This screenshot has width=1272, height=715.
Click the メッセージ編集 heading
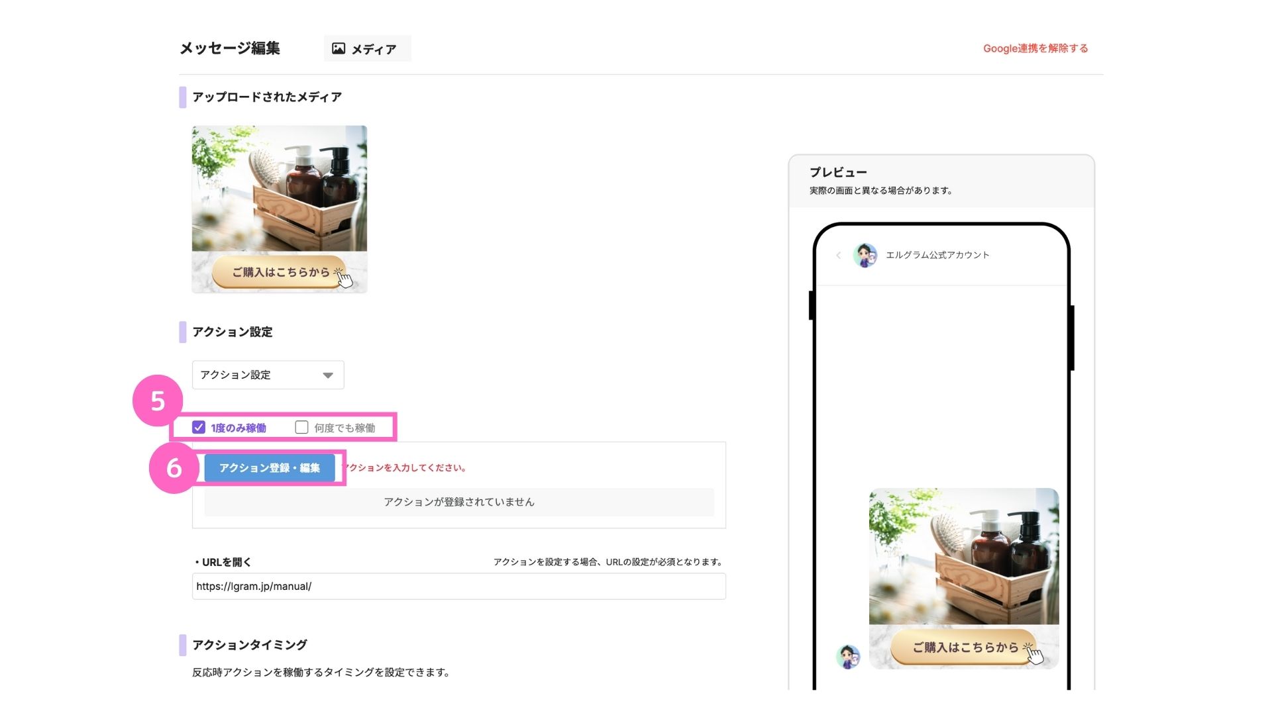[230, 48]
